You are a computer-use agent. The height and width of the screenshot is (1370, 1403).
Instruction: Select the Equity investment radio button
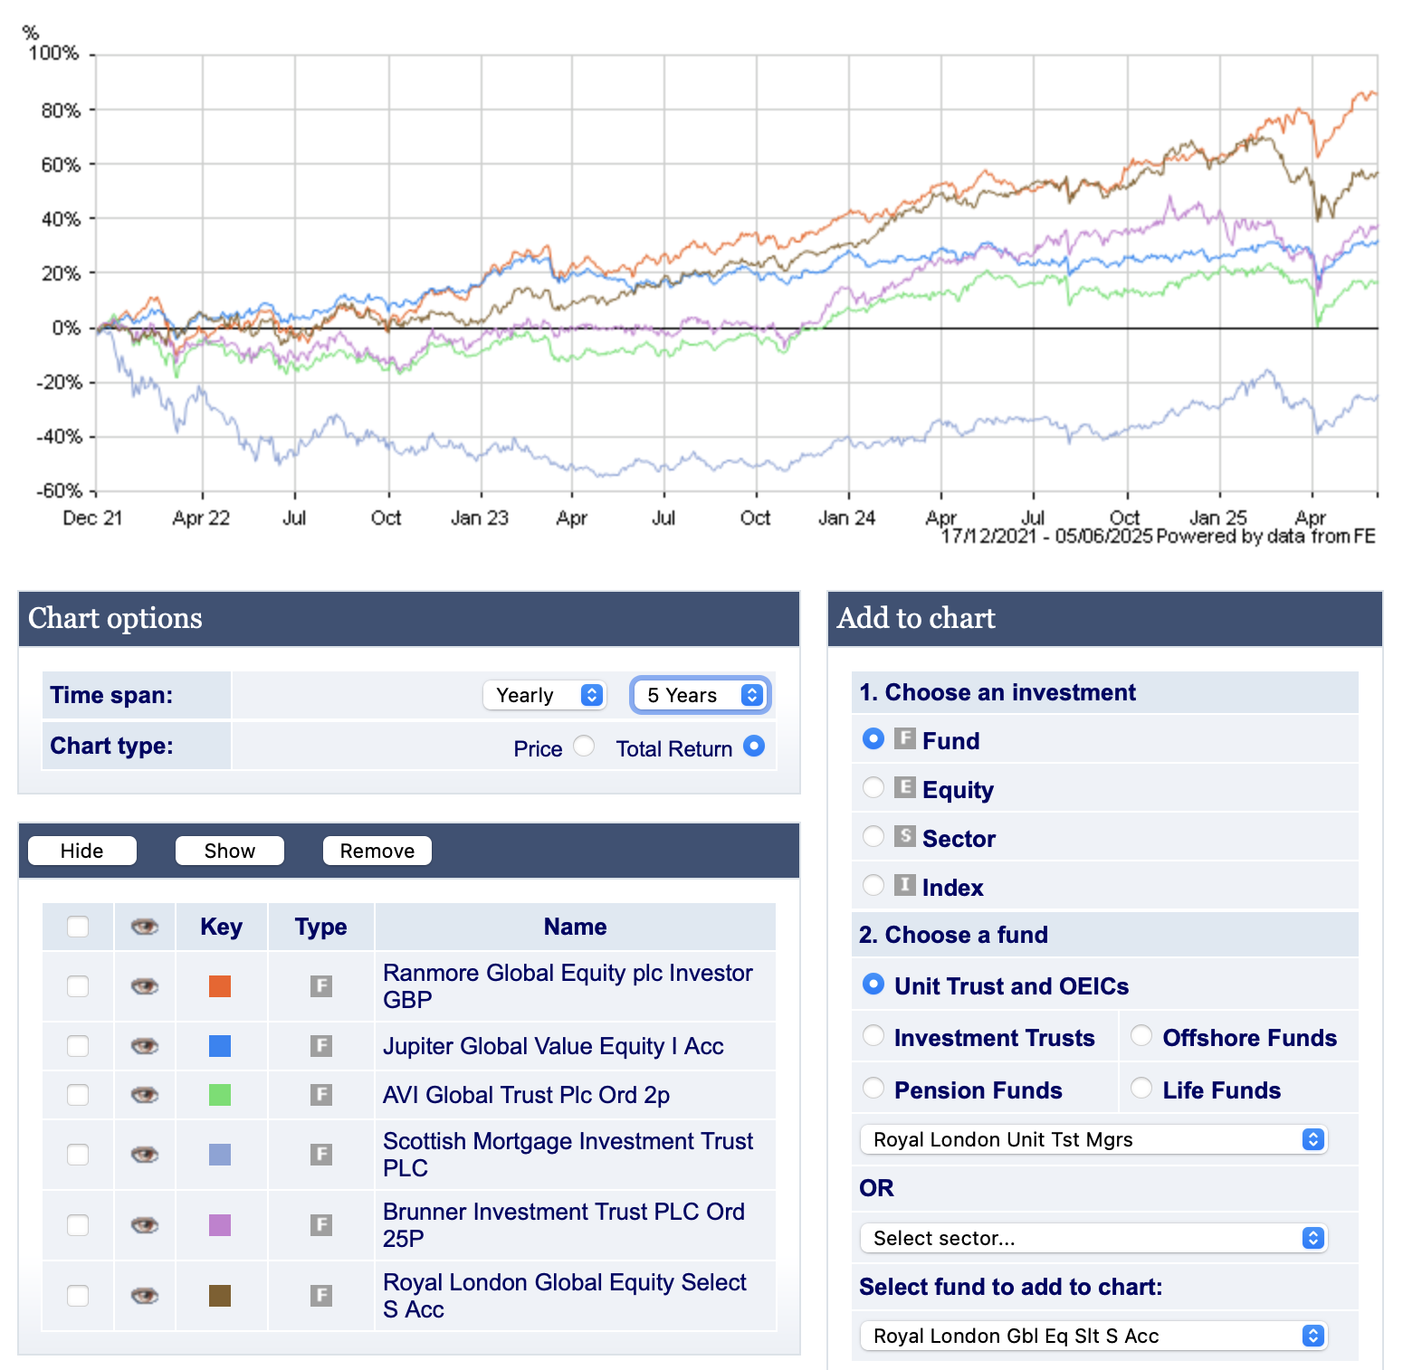873,787
